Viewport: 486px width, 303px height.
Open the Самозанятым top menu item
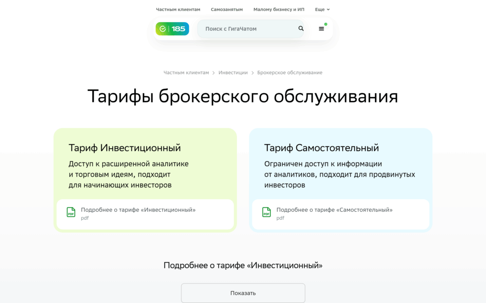[x=226, y=9]
